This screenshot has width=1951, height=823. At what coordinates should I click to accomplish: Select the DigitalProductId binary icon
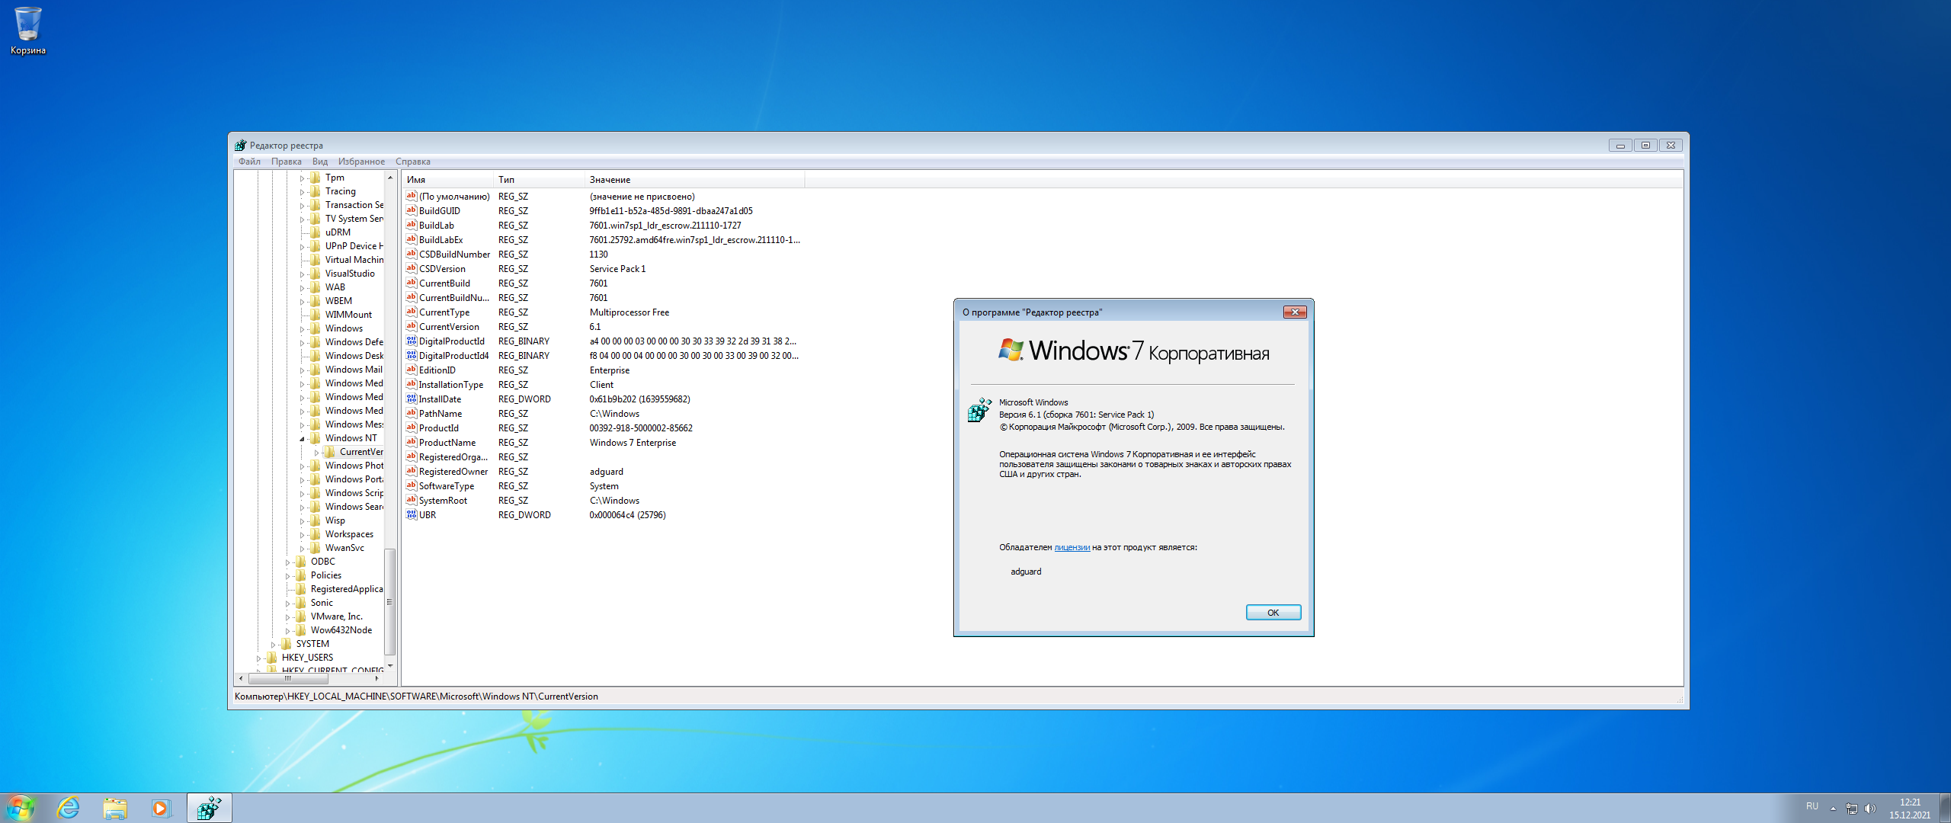click(411, 341)
